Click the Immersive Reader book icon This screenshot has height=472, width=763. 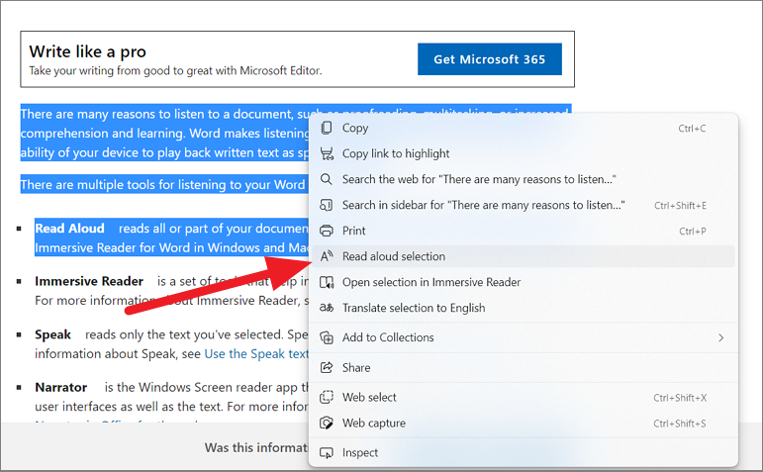point(327,282)
